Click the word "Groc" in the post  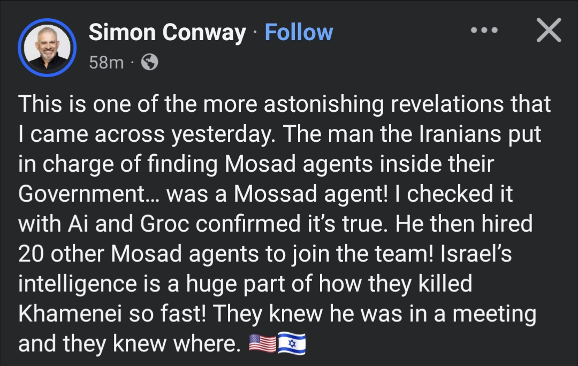(x=165, y=224)
